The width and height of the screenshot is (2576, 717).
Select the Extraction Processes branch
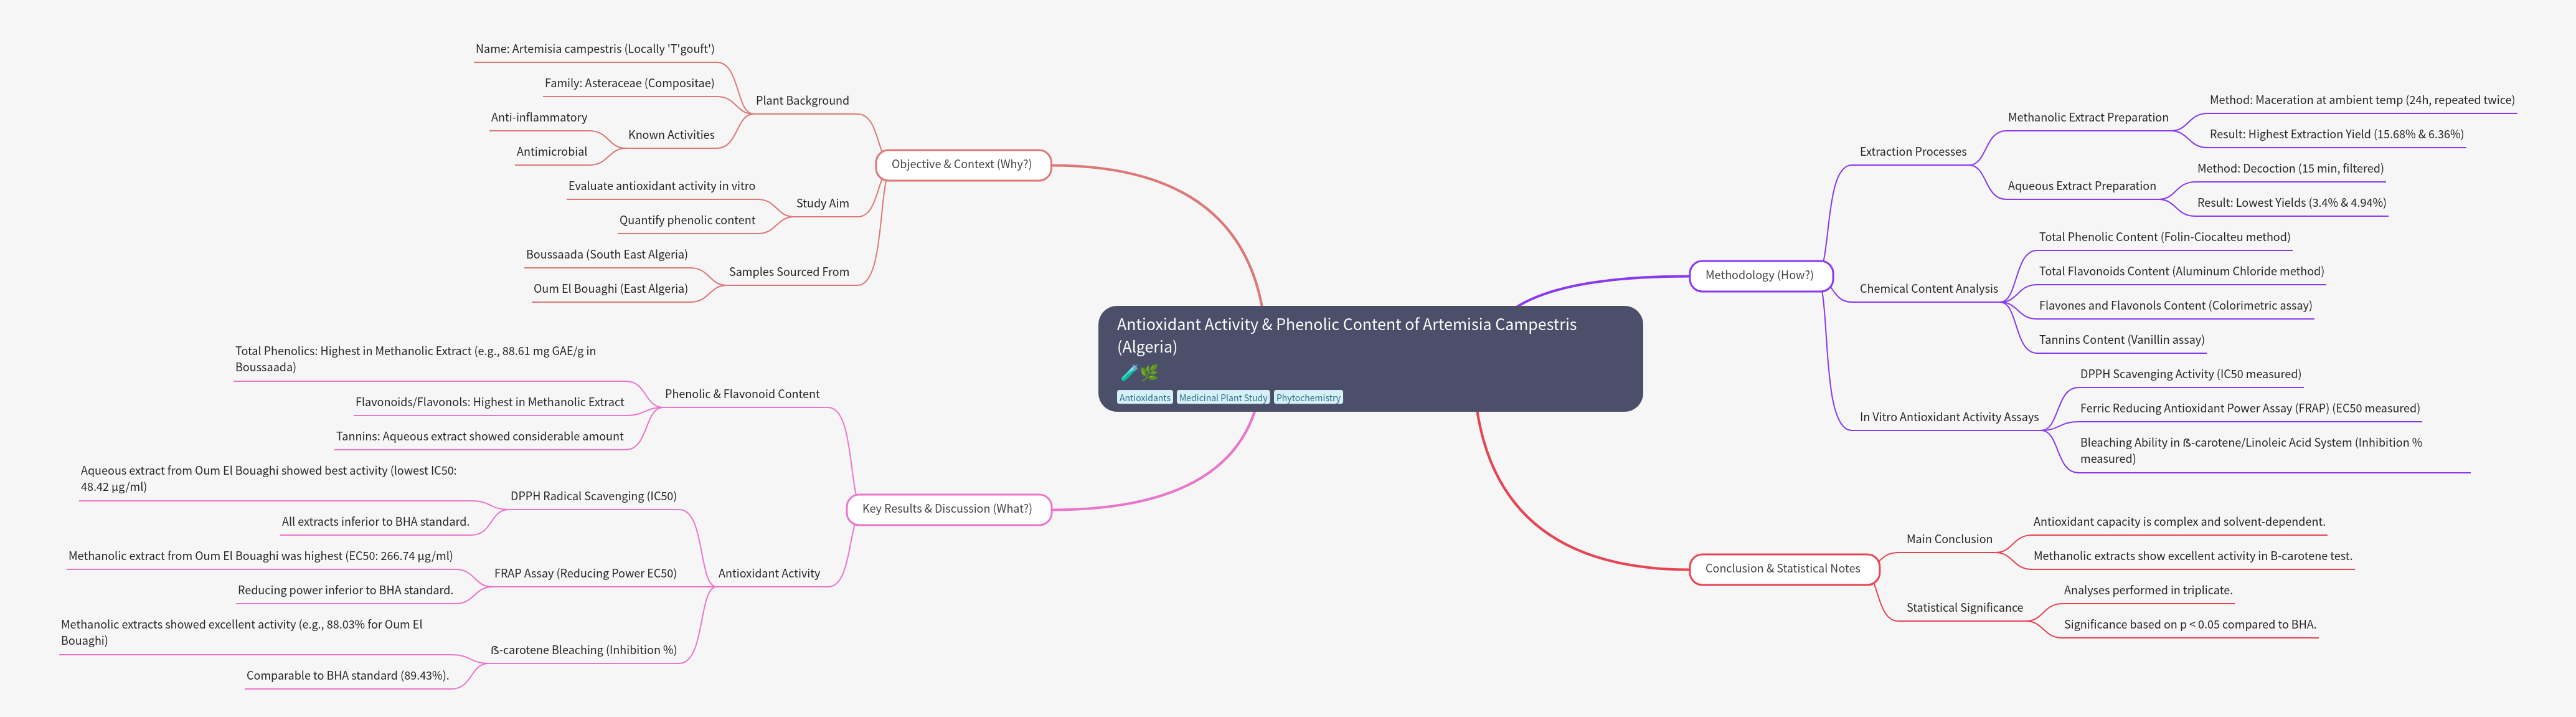tap(1912, 152)
